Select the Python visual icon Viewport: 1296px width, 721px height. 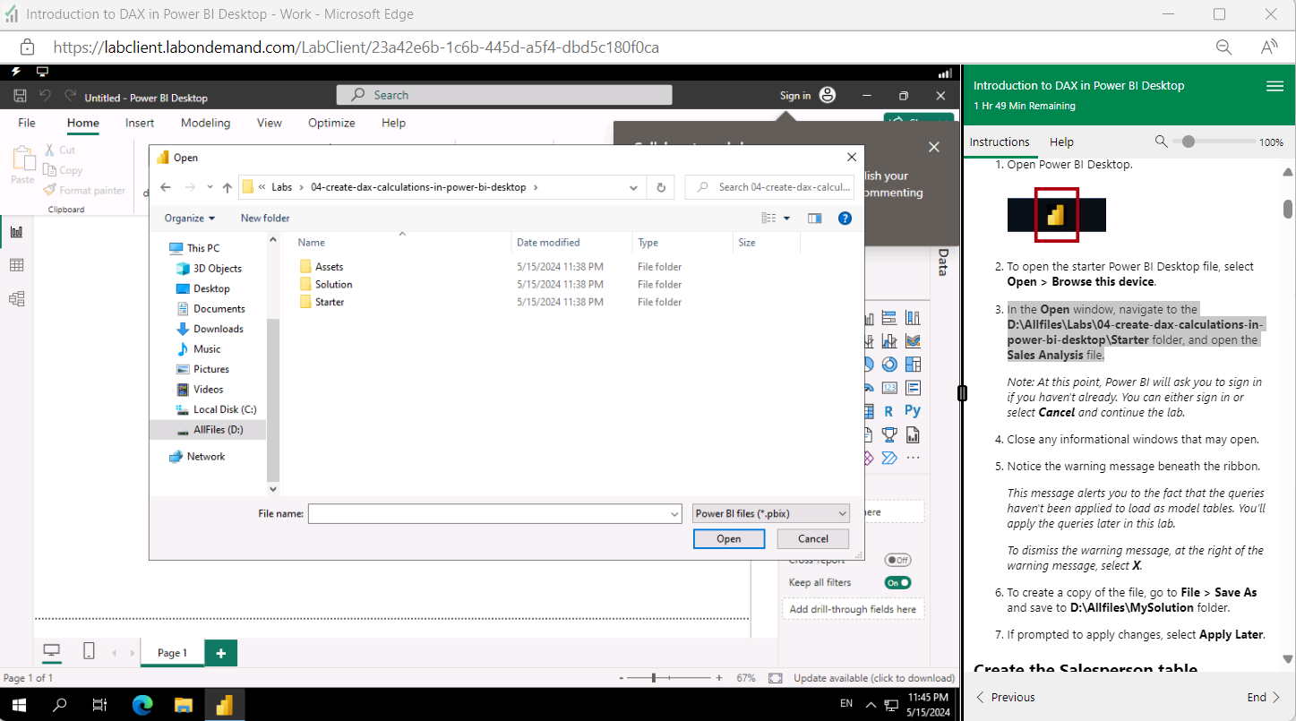click(x=912, y=411)
